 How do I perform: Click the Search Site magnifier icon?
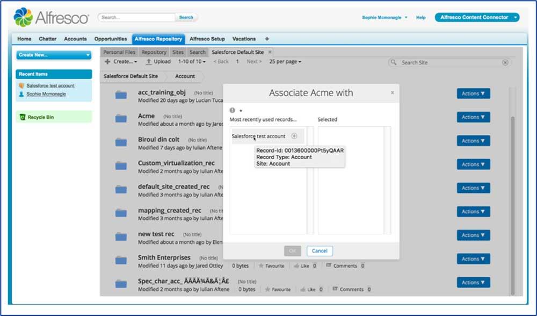[x=394, y=62]
